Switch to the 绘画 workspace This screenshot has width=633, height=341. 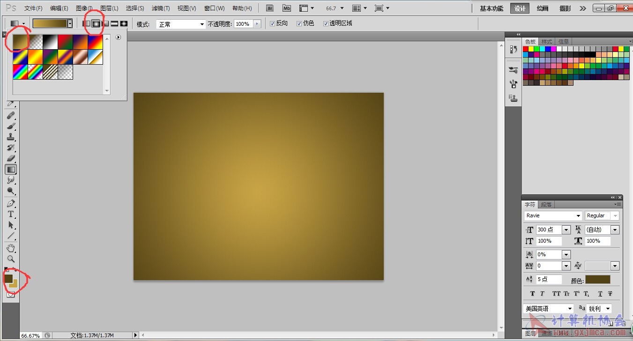coord(543,8)
